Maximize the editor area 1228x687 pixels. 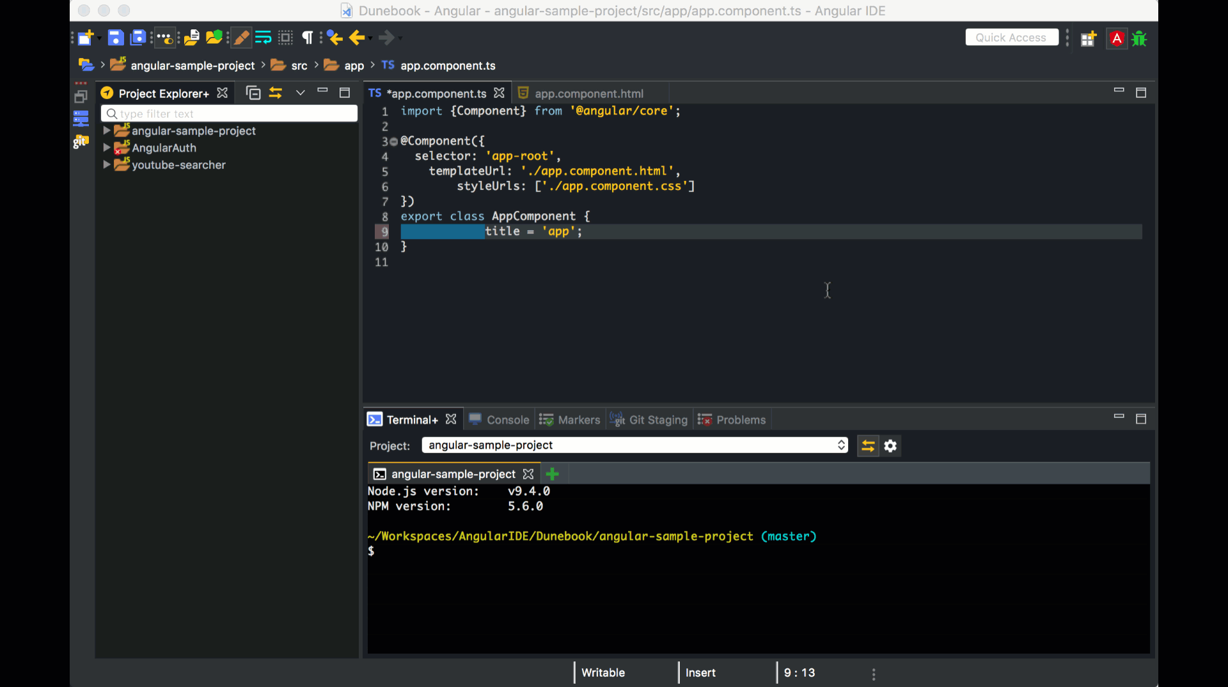tap(1140, 93)
